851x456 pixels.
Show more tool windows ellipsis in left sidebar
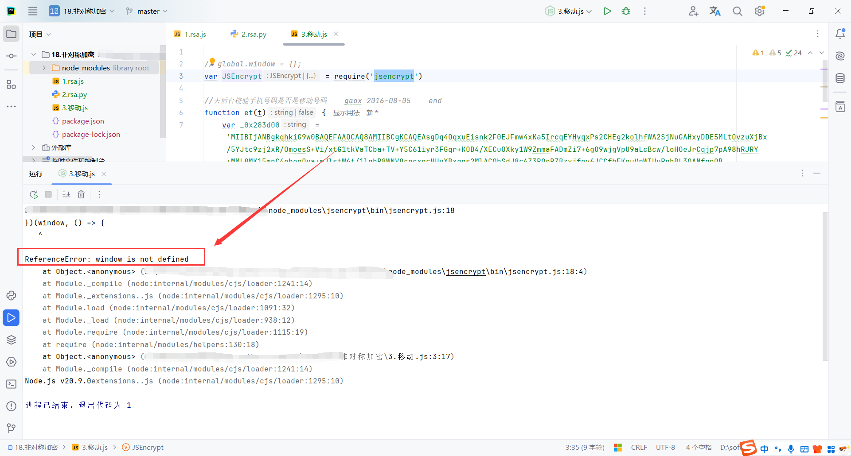[x=11, y=107]
